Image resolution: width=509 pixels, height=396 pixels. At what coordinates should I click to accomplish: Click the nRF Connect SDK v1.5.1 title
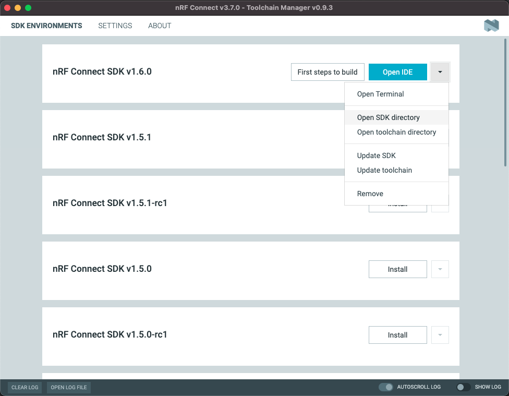tap(102, 137)
